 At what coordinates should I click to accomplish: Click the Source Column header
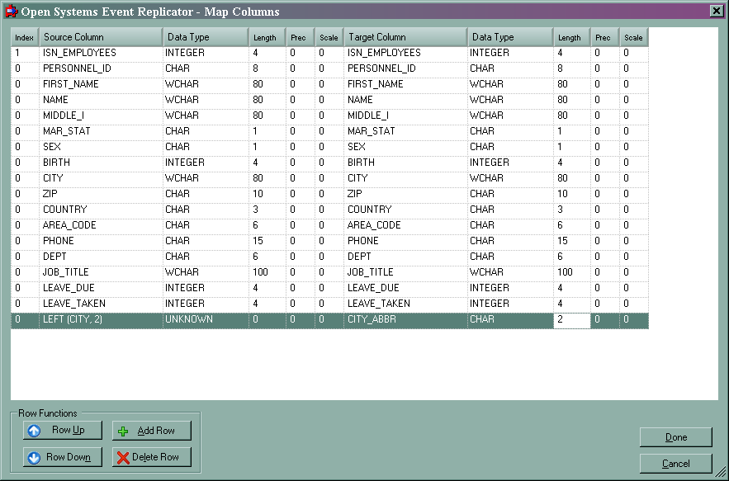point(100,37)
